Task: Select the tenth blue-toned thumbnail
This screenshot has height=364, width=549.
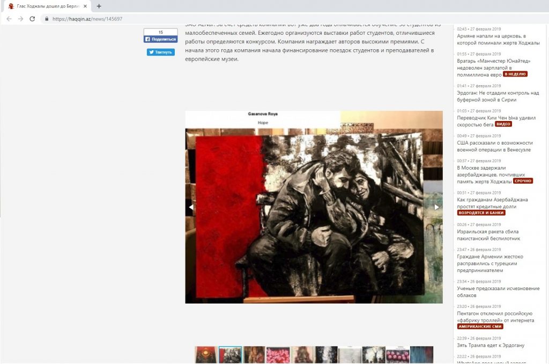Action: click(421, 355)
